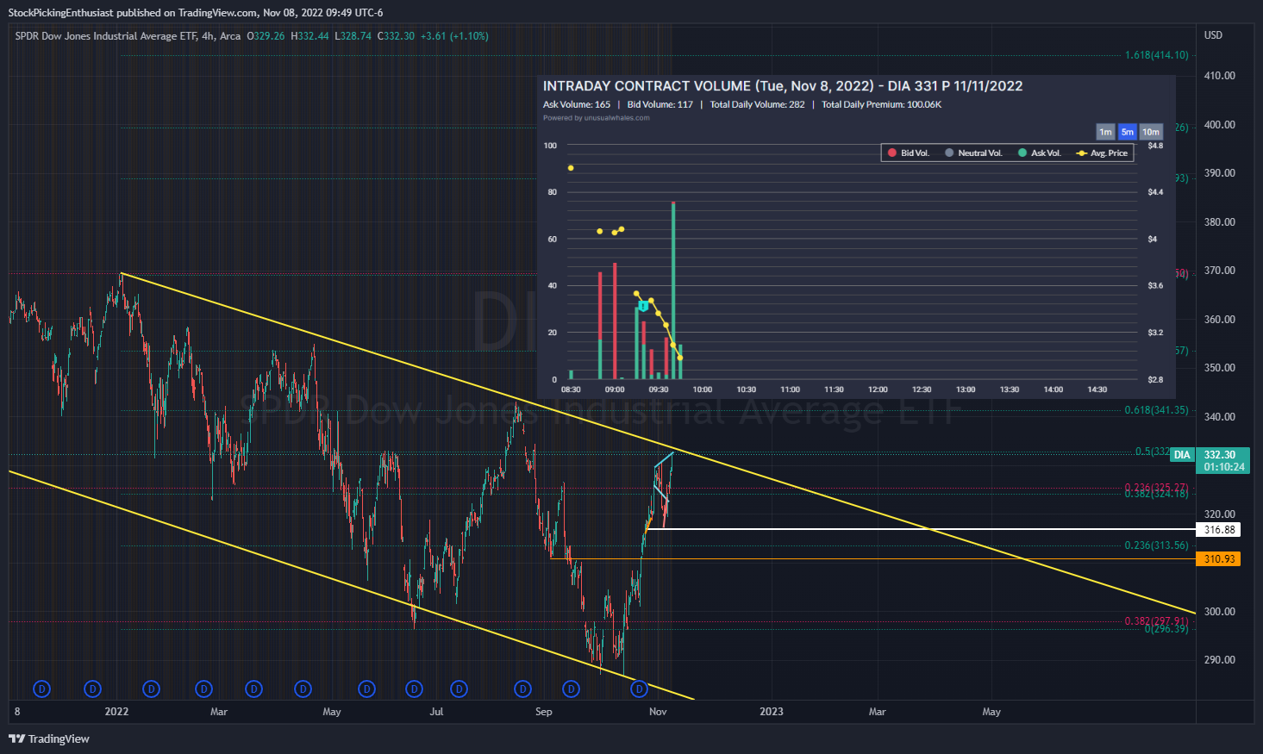
Task: Click the 10:00 tick on volume chart
Action: [x=703, y=389]
